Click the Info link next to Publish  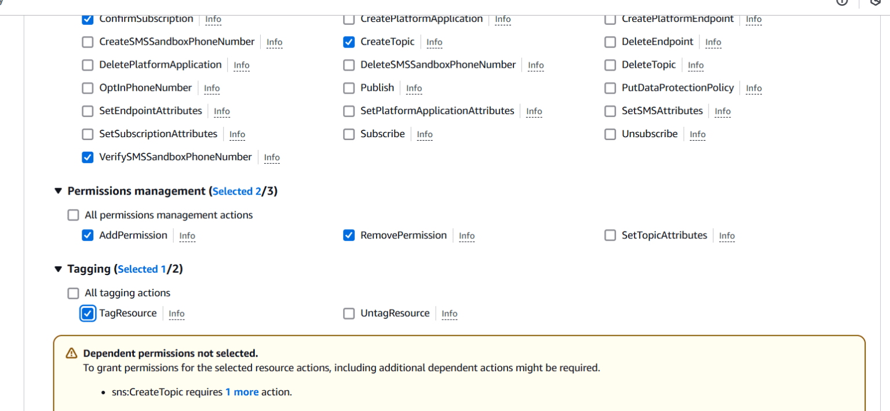[414, 88]
